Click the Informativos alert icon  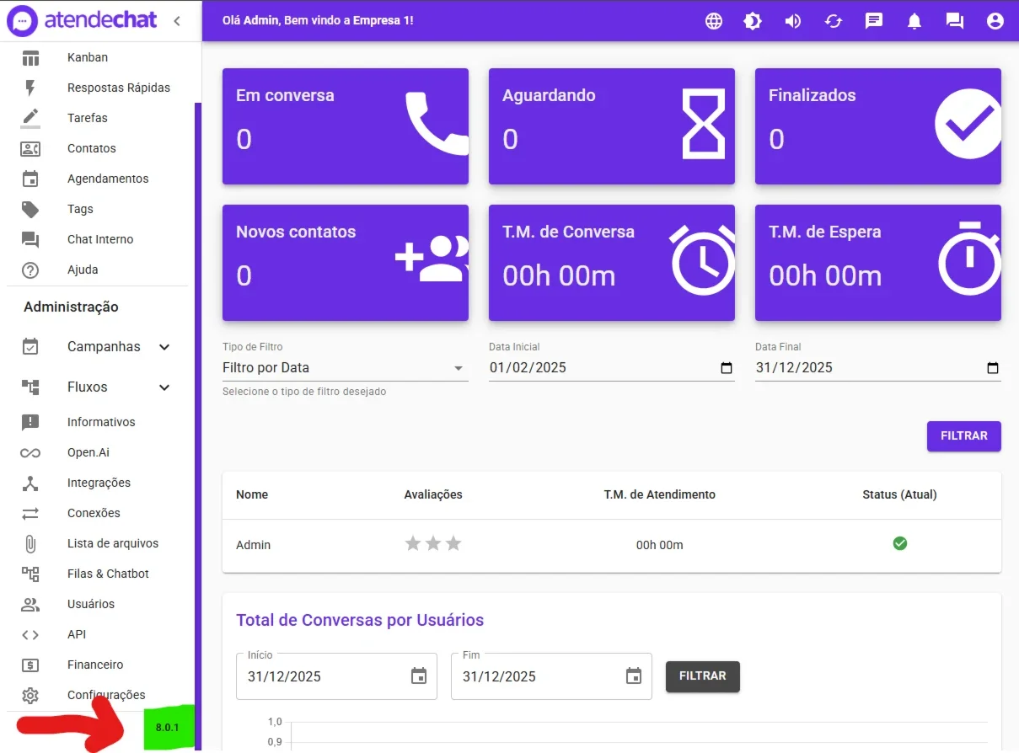[x=30, y=422]
